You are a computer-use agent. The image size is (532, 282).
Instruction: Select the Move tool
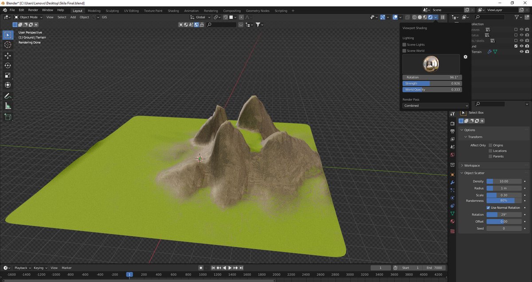(x=8, y=56)
